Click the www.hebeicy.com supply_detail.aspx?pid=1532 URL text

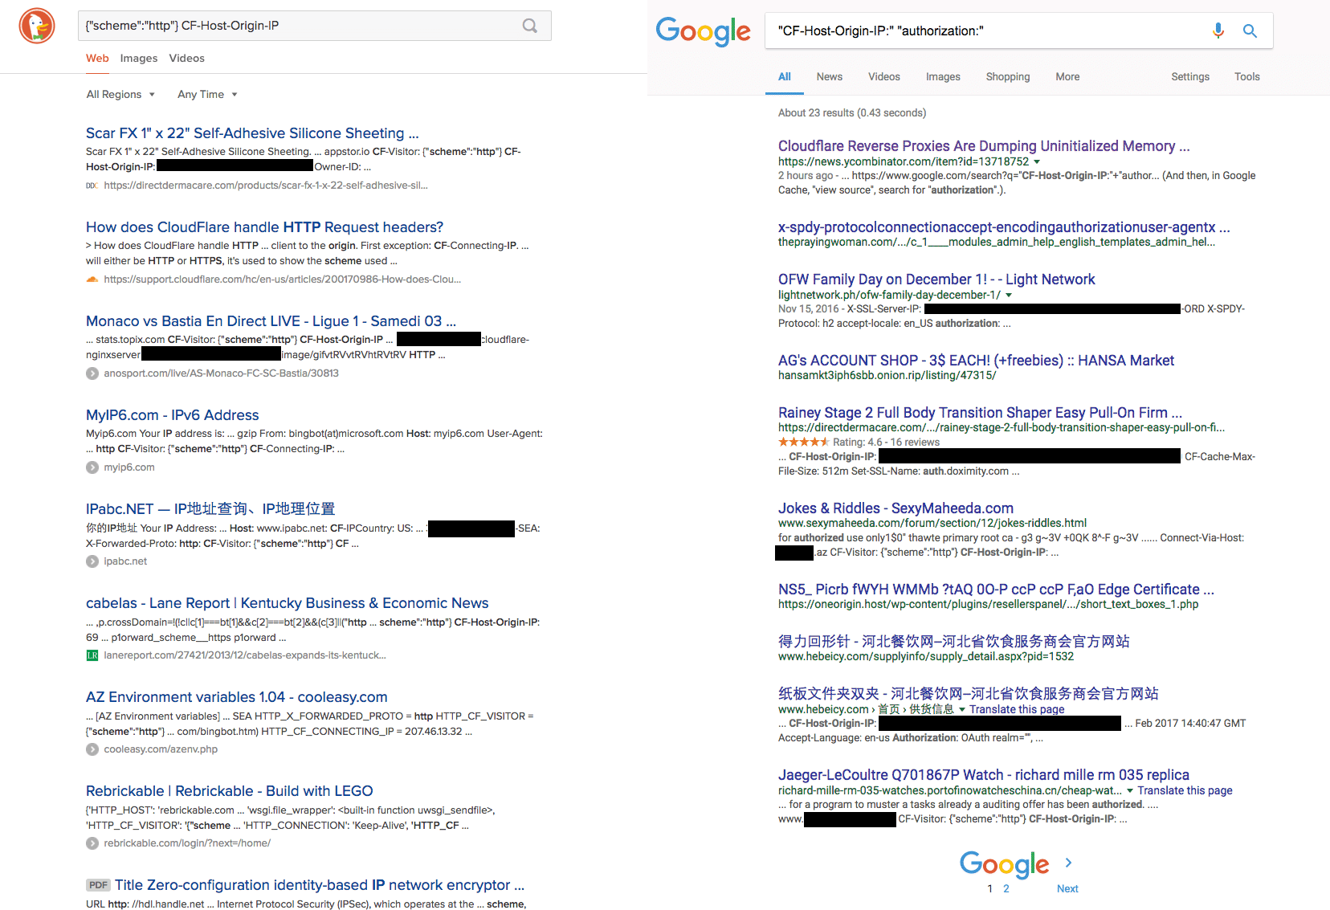click(926, 657)
